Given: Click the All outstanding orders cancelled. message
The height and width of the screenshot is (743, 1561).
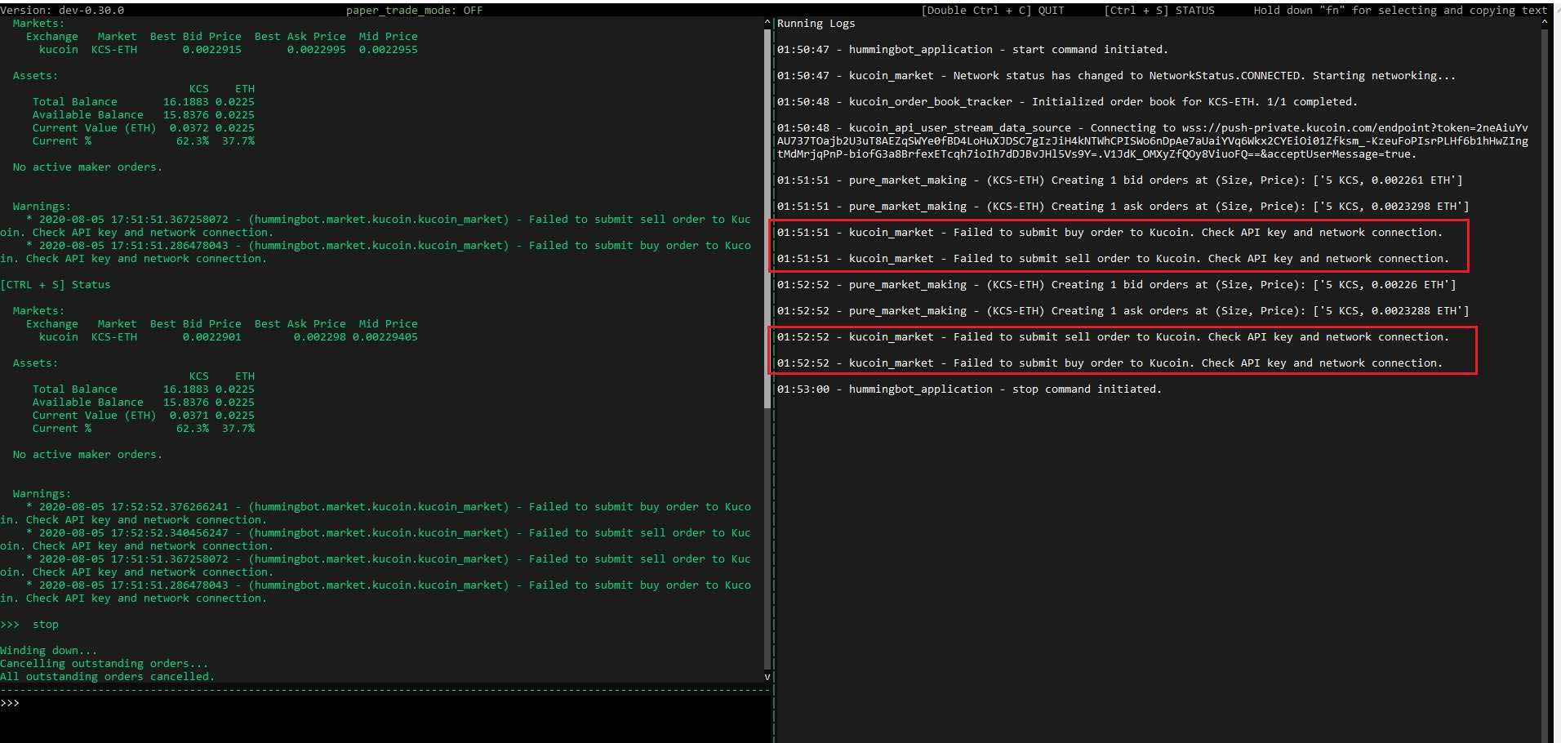Looking at the screenshot, I should point(107,677).
